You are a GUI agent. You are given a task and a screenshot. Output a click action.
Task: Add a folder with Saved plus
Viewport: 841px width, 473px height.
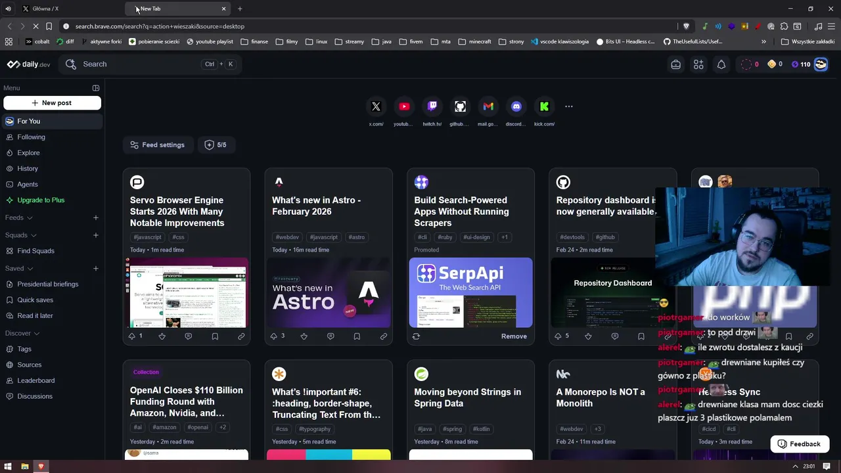point(96,269)
